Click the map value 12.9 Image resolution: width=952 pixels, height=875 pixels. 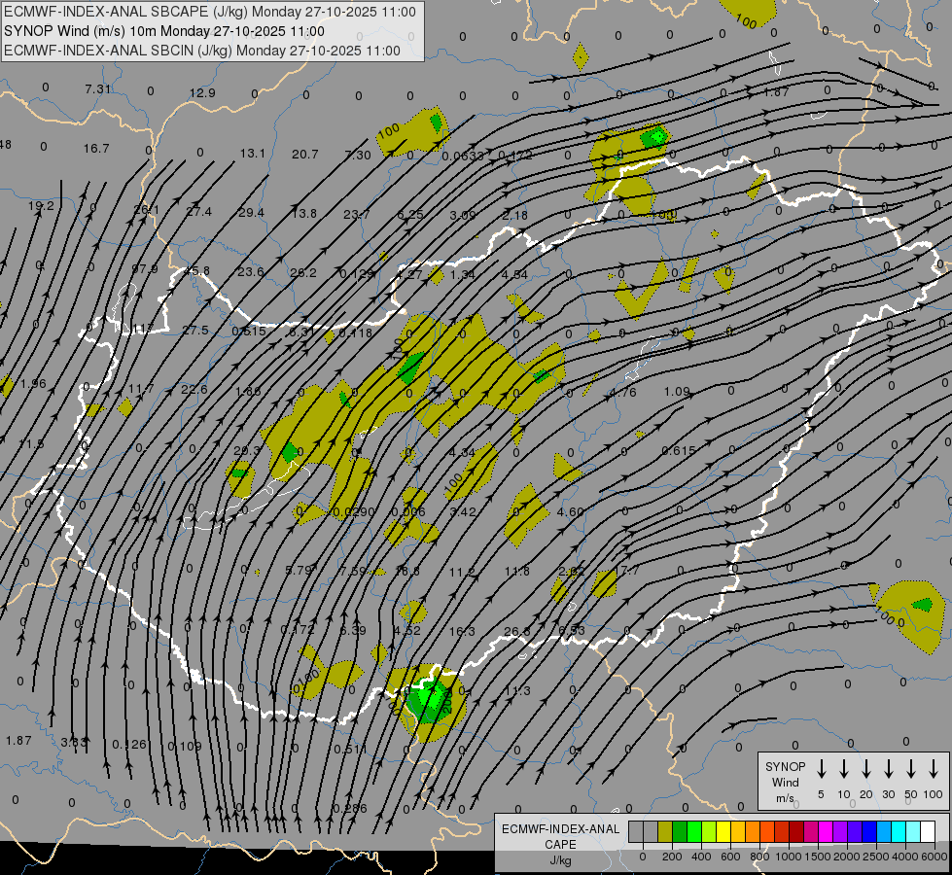[202, 93]
